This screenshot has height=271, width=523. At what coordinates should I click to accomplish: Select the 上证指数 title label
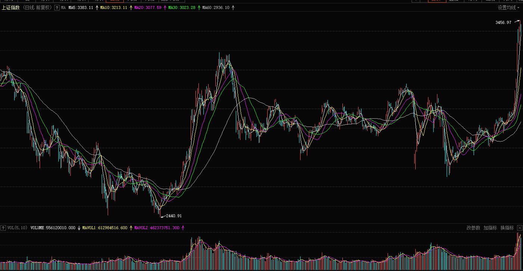11,7
